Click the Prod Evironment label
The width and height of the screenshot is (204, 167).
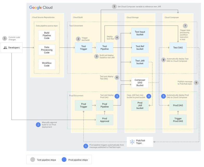(76, 96)
